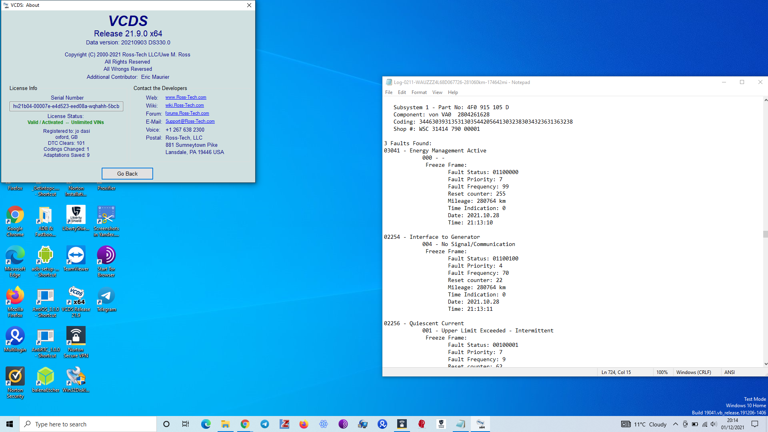The width and height of the screenshot is (768, 432).
Task: Open Firefox from the taskbar
Action: (x=304, y=424)
